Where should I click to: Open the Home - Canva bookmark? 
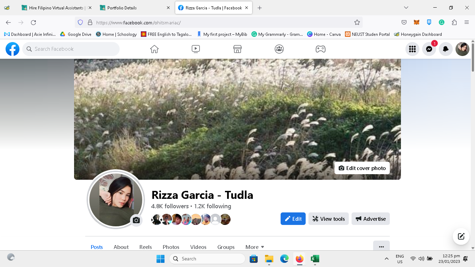pyautogui.click(x=324, y=34)
